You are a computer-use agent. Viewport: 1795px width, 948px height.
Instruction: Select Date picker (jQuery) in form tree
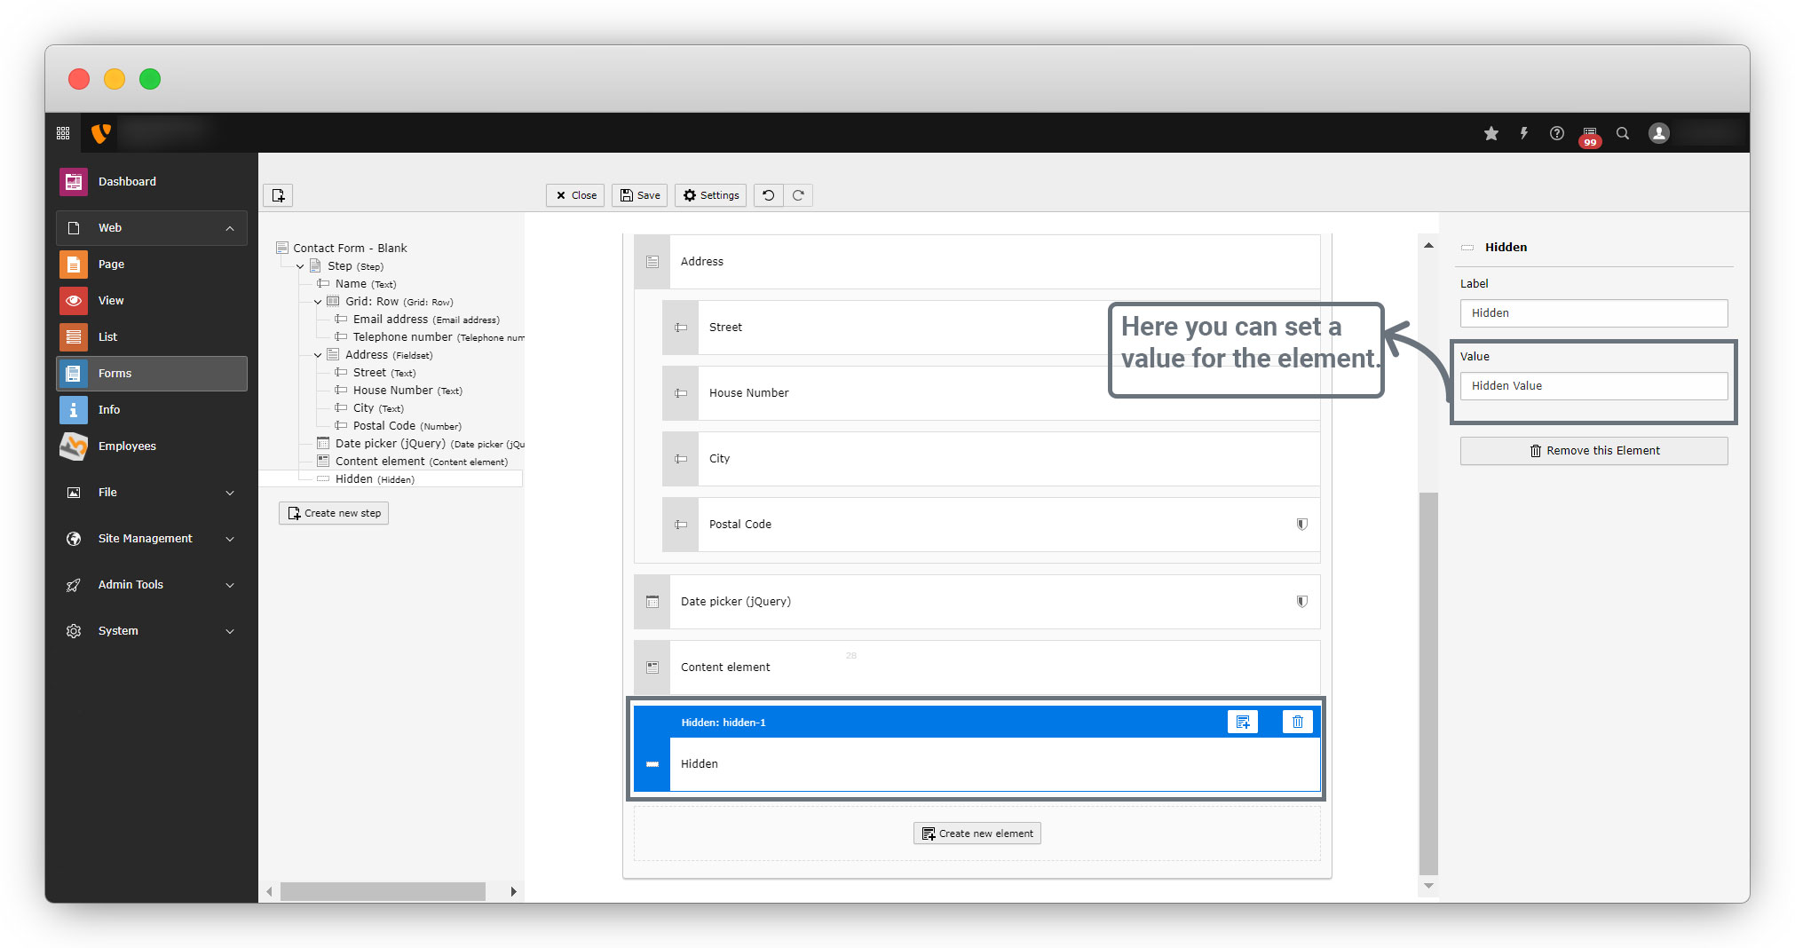390,444
